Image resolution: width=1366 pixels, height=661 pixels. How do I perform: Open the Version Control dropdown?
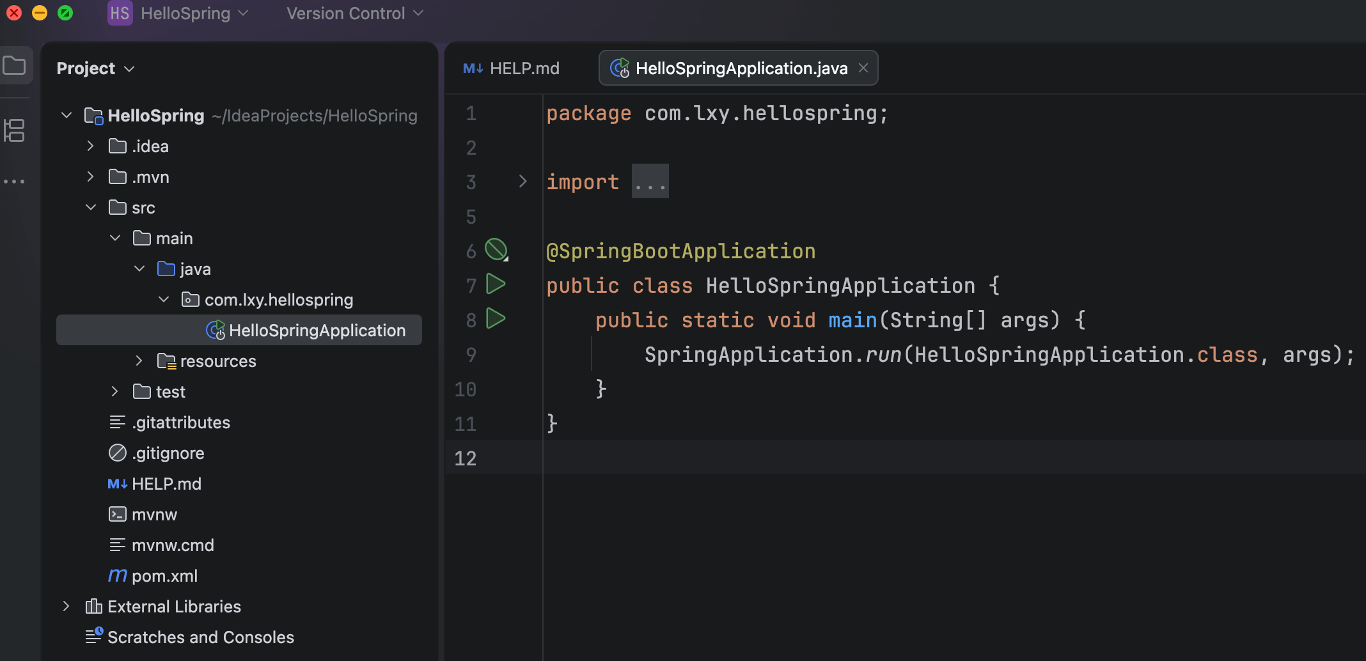coord(355,13)
